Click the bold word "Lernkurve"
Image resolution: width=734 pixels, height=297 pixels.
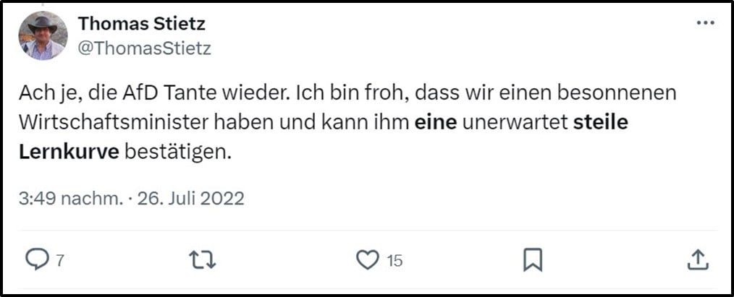click(69, 152)
